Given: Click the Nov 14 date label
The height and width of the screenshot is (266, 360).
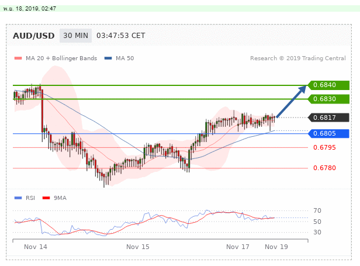Looking at the screenshot, I should point(36,247).
